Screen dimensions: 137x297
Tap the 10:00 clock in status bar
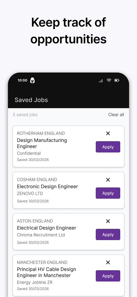22,80
